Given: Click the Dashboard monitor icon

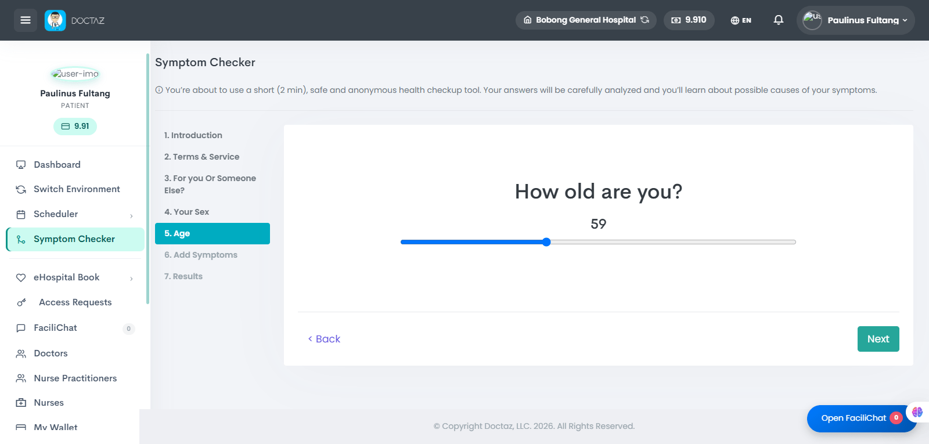Looking at the screenshot, I should tap(21, 165).
